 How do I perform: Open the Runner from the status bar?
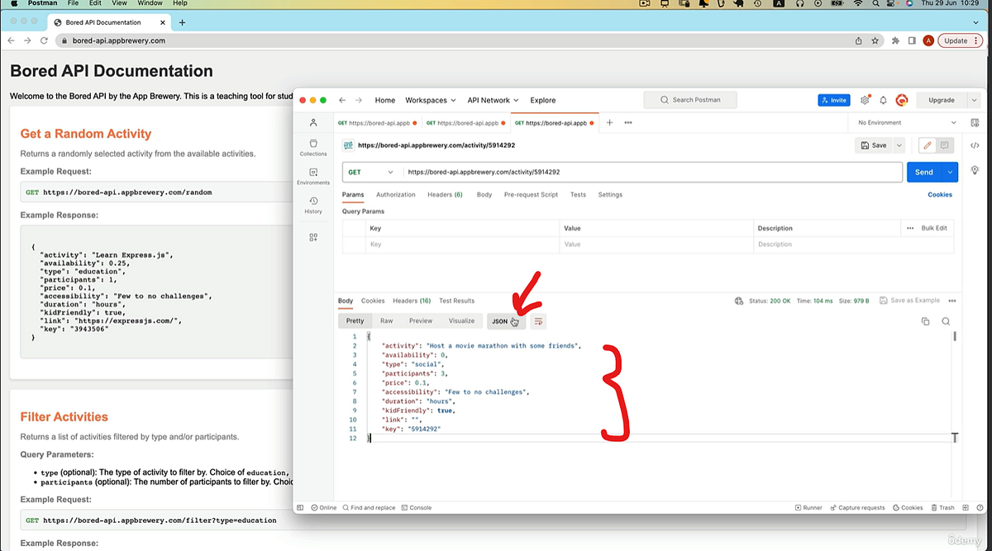point(808,507)
